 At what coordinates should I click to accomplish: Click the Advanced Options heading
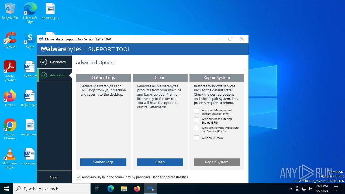click(96, 63)
